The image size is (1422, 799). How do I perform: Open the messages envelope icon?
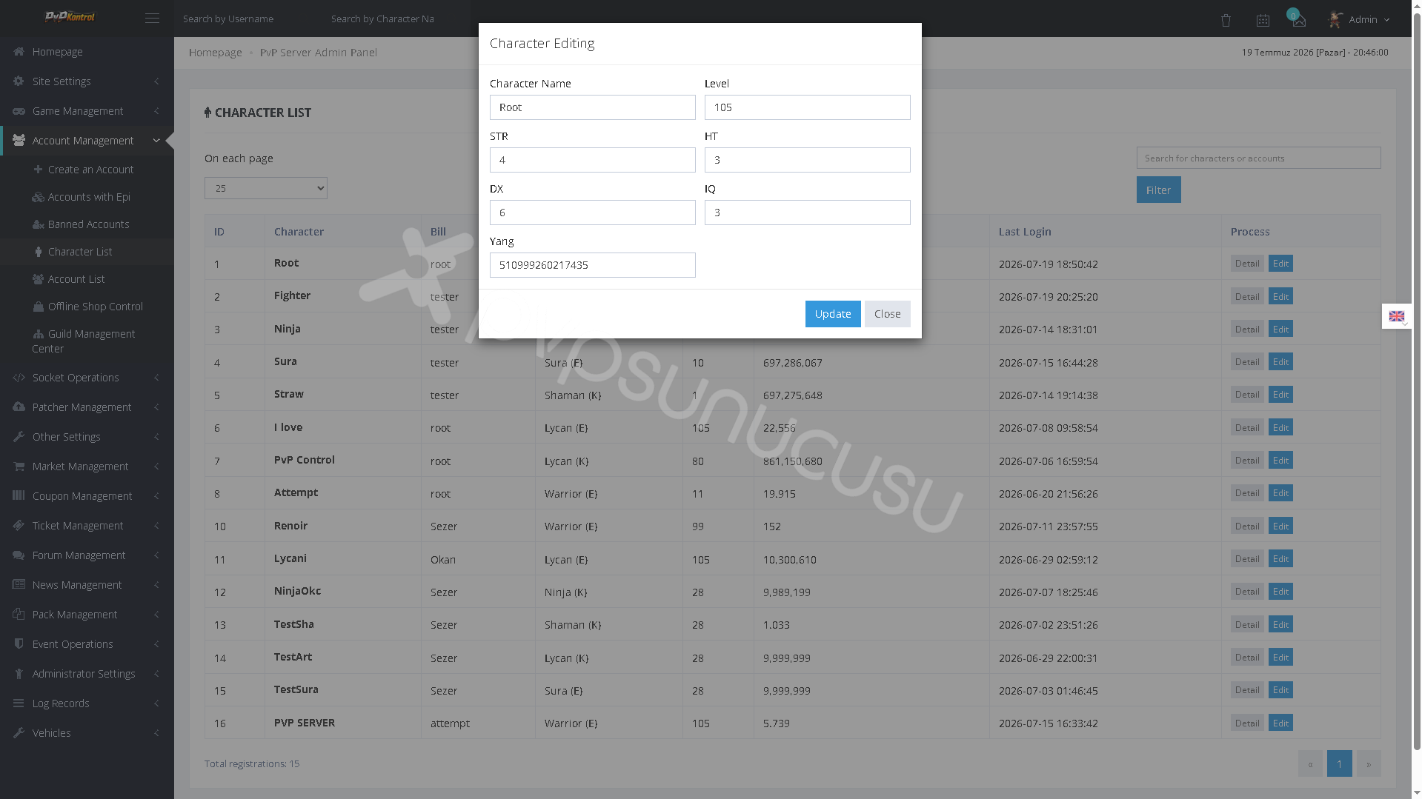[x=1298, y=20]
